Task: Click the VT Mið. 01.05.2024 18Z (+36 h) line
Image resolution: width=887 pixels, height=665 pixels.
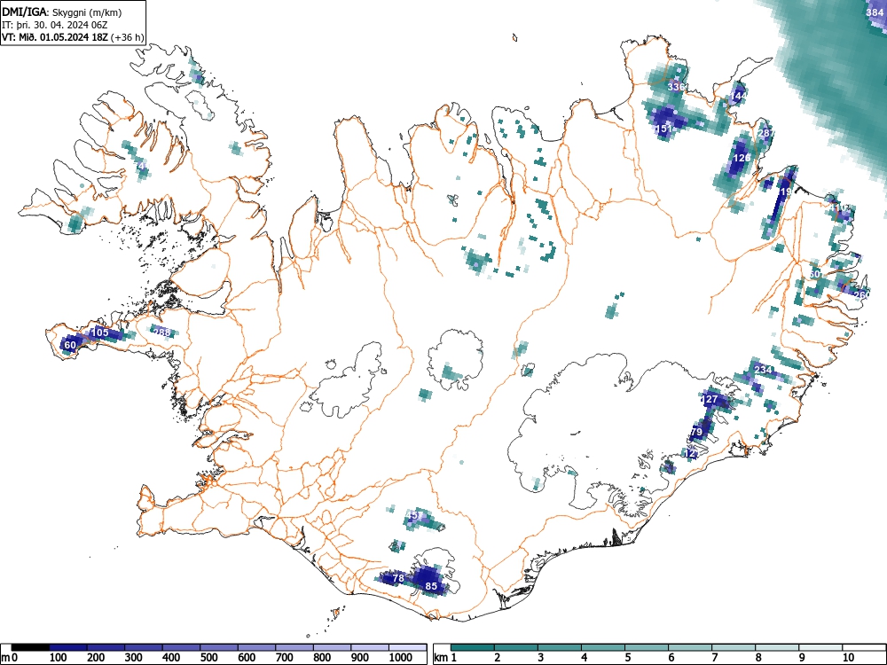Action: point(73,37)
